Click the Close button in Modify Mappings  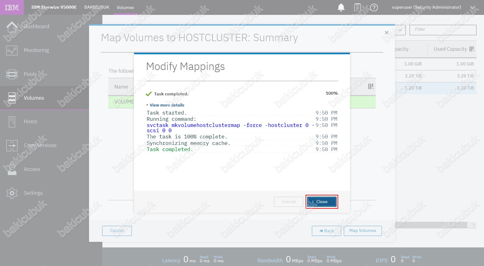click(x=322, y=202)
